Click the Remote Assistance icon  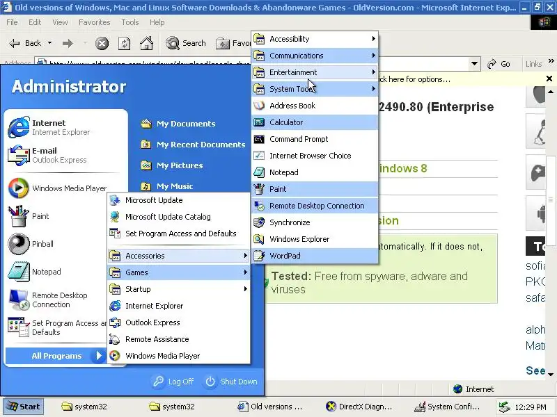(x=115, y=339)
